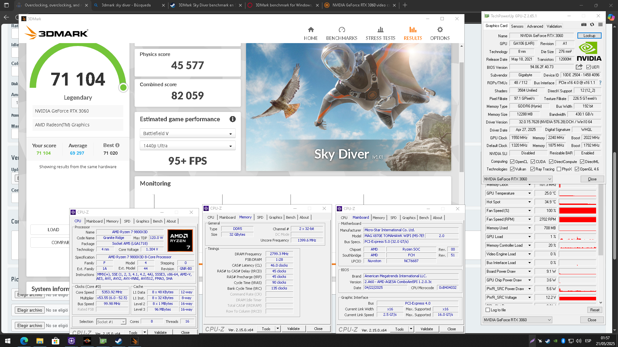Open SPD tab in Memory CPU-Z window
The image size is (618, 347).
pyautogui.click(x=260, y=217)
